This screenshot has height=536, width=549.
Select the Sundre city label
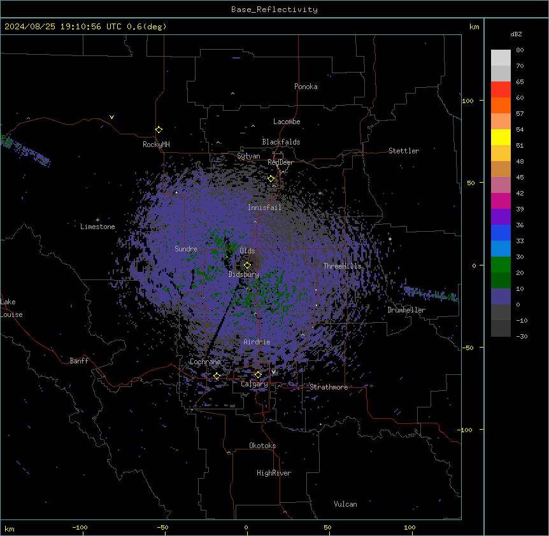pyautogui.click(x=186, y=249)
